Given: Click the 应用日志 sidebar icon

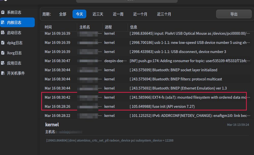Looking at the screenshot, I should (3, 63).
